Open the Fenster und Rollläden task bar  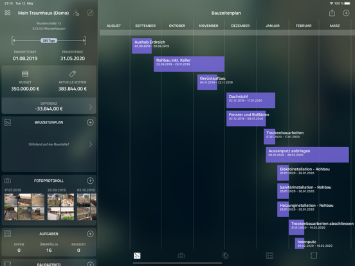[246, 118]
